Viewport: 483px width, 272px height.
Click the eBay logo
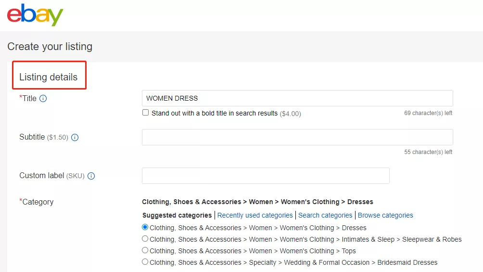tap(35, 15)
